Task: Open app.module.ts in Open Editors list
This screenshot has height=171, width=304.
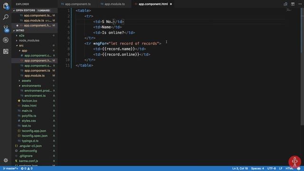Action: pyautogui.click(x=35, y=20)
